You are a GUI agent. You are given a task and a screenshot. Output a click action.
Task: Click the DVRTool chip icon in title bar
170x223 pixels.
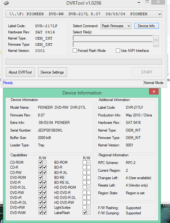pos(6,3)
